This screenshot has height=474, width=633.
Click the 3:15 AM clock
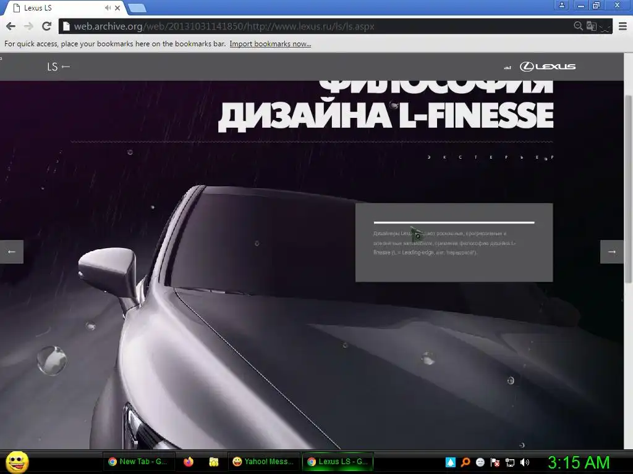579,462
